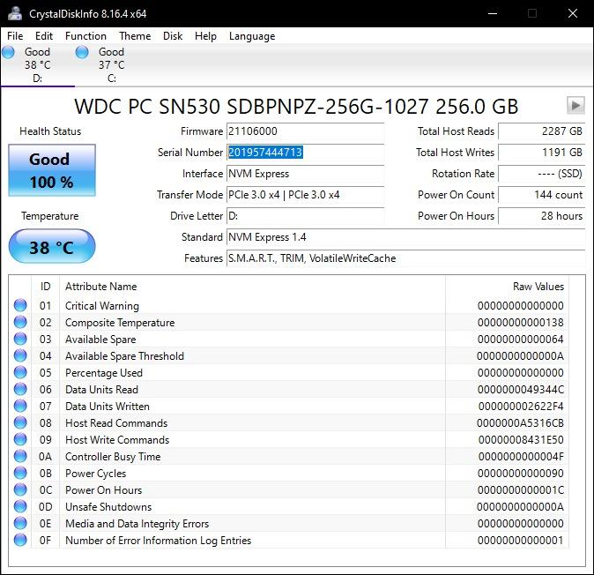Select drive D: tab showing 38 °C
The height and width of the screenshot is (575, 594).
[36, 64]
